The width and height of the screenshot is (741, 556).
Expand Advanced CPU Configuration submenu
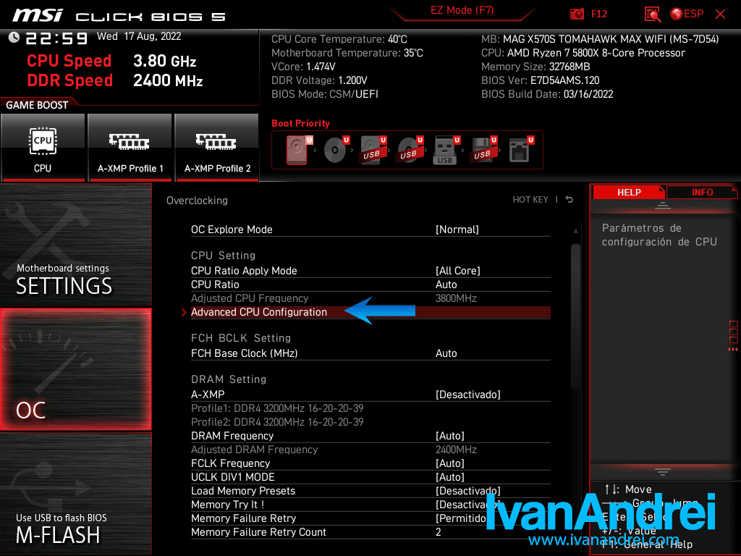click(259, 312)
